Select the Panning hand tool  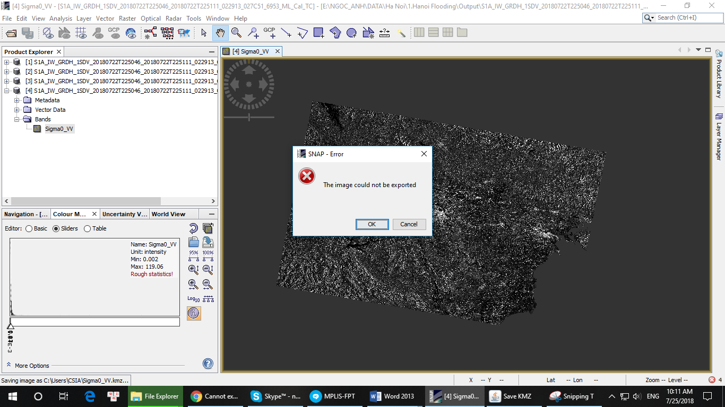click(x=220, y=33)
